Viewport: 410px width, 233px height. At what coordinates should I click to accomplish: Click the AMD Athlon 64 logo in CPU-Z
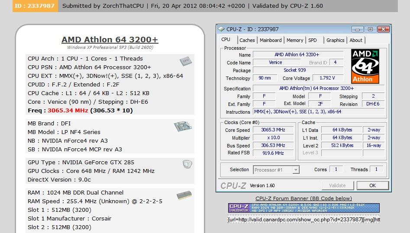pyautogui.click(x=365, y=66)
